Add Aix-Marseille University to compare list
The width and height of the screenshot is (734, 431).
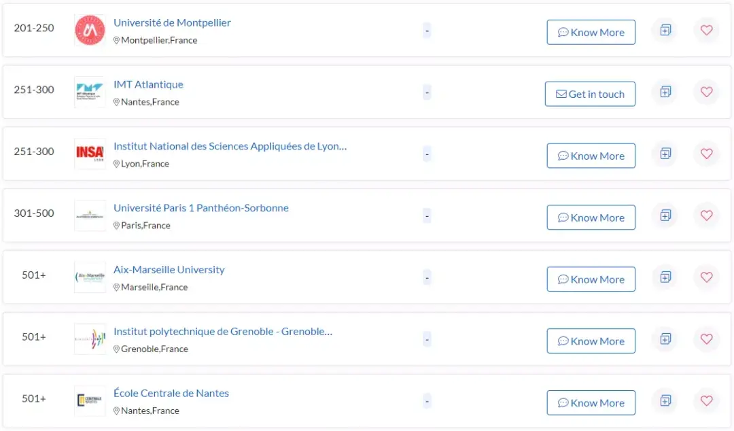[x=665, y=277]
